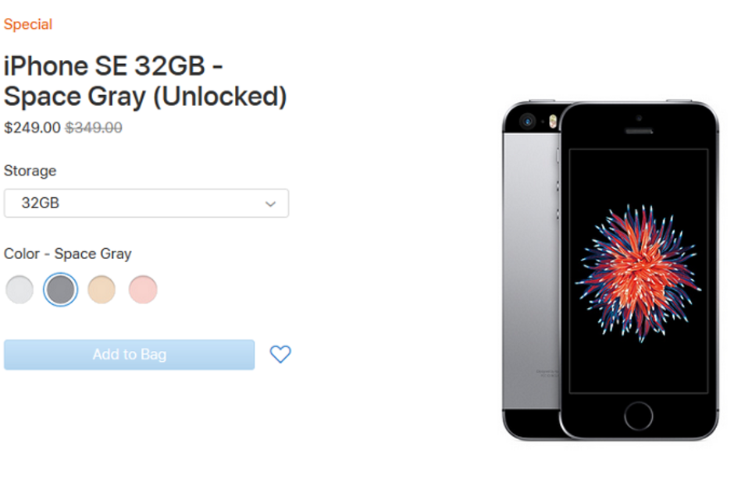Click the orange Special label
This screenshot has height=489, width=734.
28,24
